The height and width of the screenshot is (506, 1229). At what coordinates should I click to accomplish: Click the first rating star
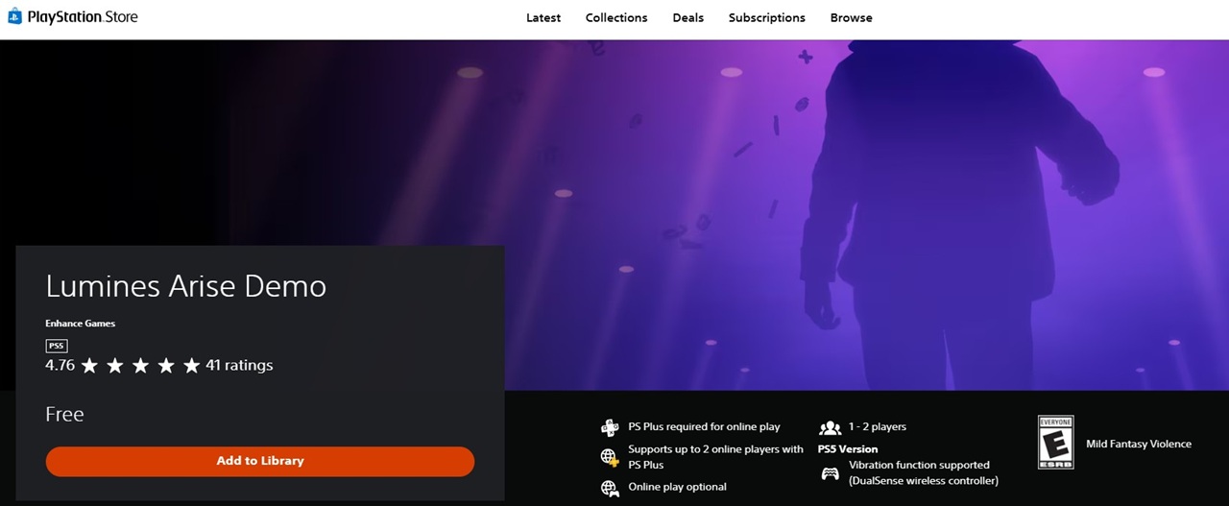coord(90,366)
